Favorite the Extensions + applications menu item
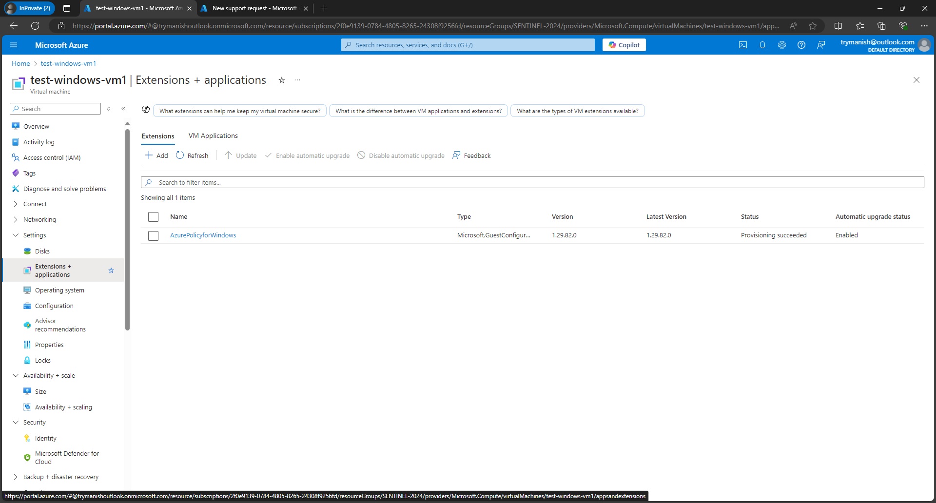The height and width of the screenshot is (503, 936). [x=111, y=271]
